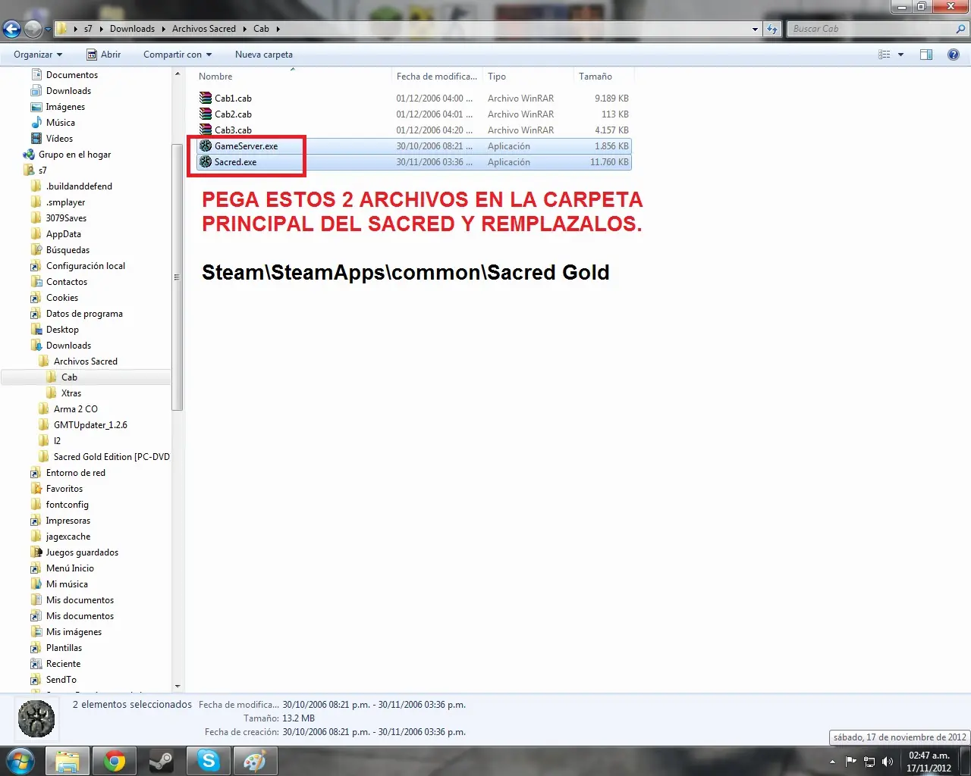Open Skype from the taskbar
The width and height of the screenshot is (971, 776).
pyautogui.click(x=208, y=761)
